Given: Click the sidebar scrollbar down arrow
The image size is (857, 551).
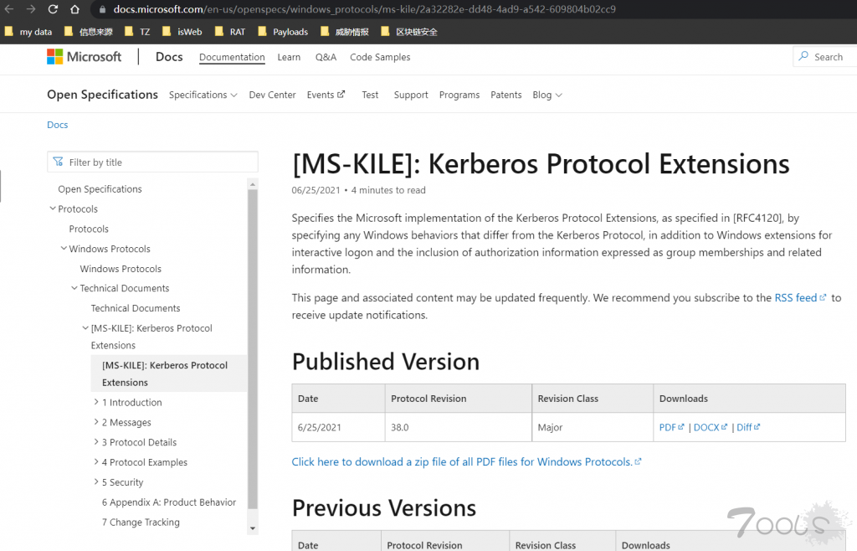Looking at the screenshot, I should click(253, 528).
